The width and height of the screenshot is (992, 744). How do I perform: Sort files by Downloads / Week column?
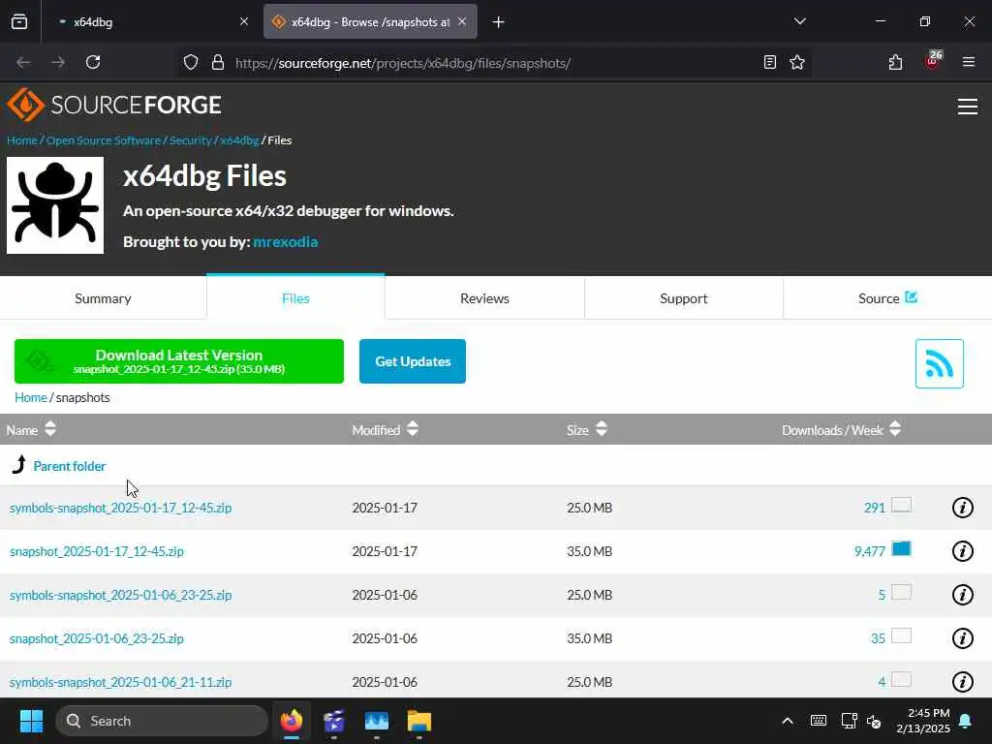point(841,430)
